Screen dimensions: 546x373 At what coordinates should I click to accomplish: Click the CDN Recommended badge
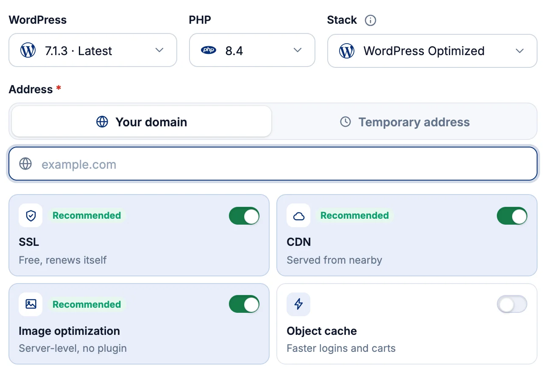tap(355, 215)
